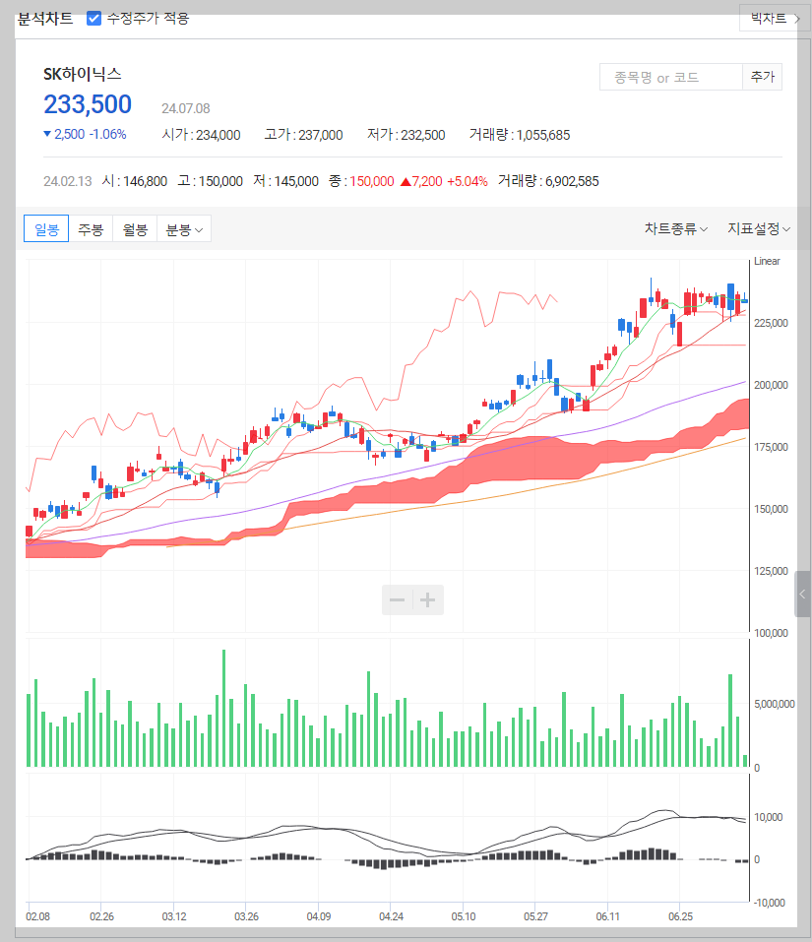Click the current price 233,500
Viewport: 812px width, 942px height.
click(88, 104)
